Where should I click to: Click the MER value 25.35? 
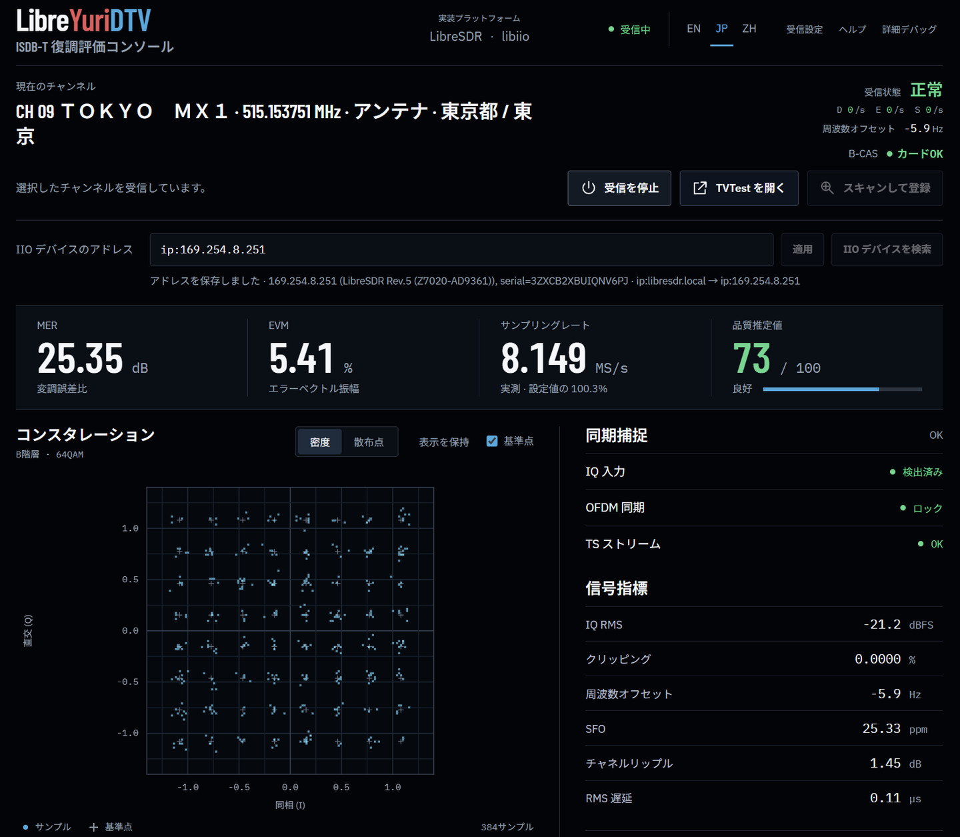click(x=80, y=359)
